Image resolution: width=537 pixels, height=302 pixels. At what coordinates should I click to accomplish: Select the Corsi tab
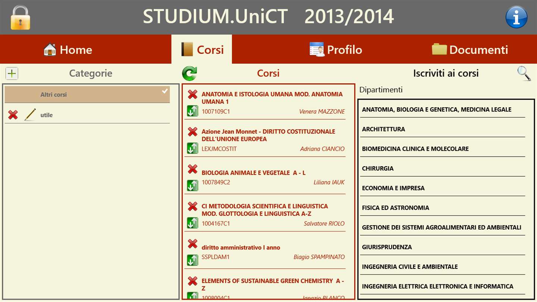(202, 49)
